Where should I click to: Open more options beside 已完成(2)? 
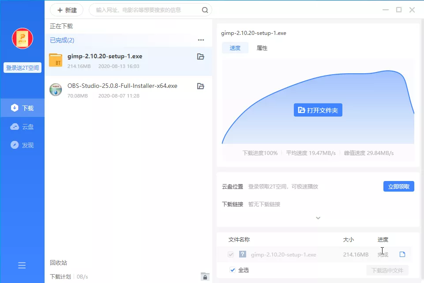201,40
